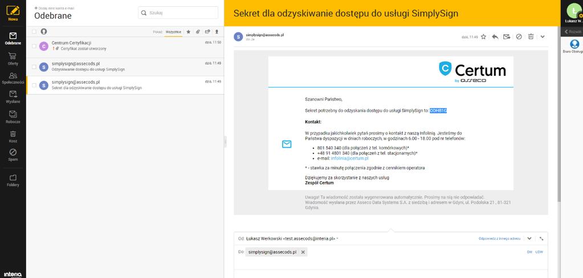
Task: Delete the open message with the trash icon
Action: [x=531, y=37]
